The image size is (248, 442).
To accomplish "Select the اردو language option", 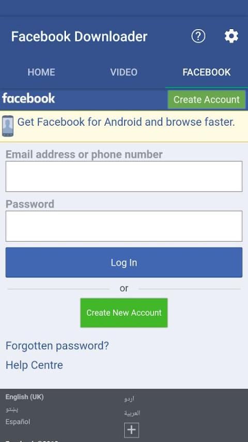I will [x=129, y=399].
